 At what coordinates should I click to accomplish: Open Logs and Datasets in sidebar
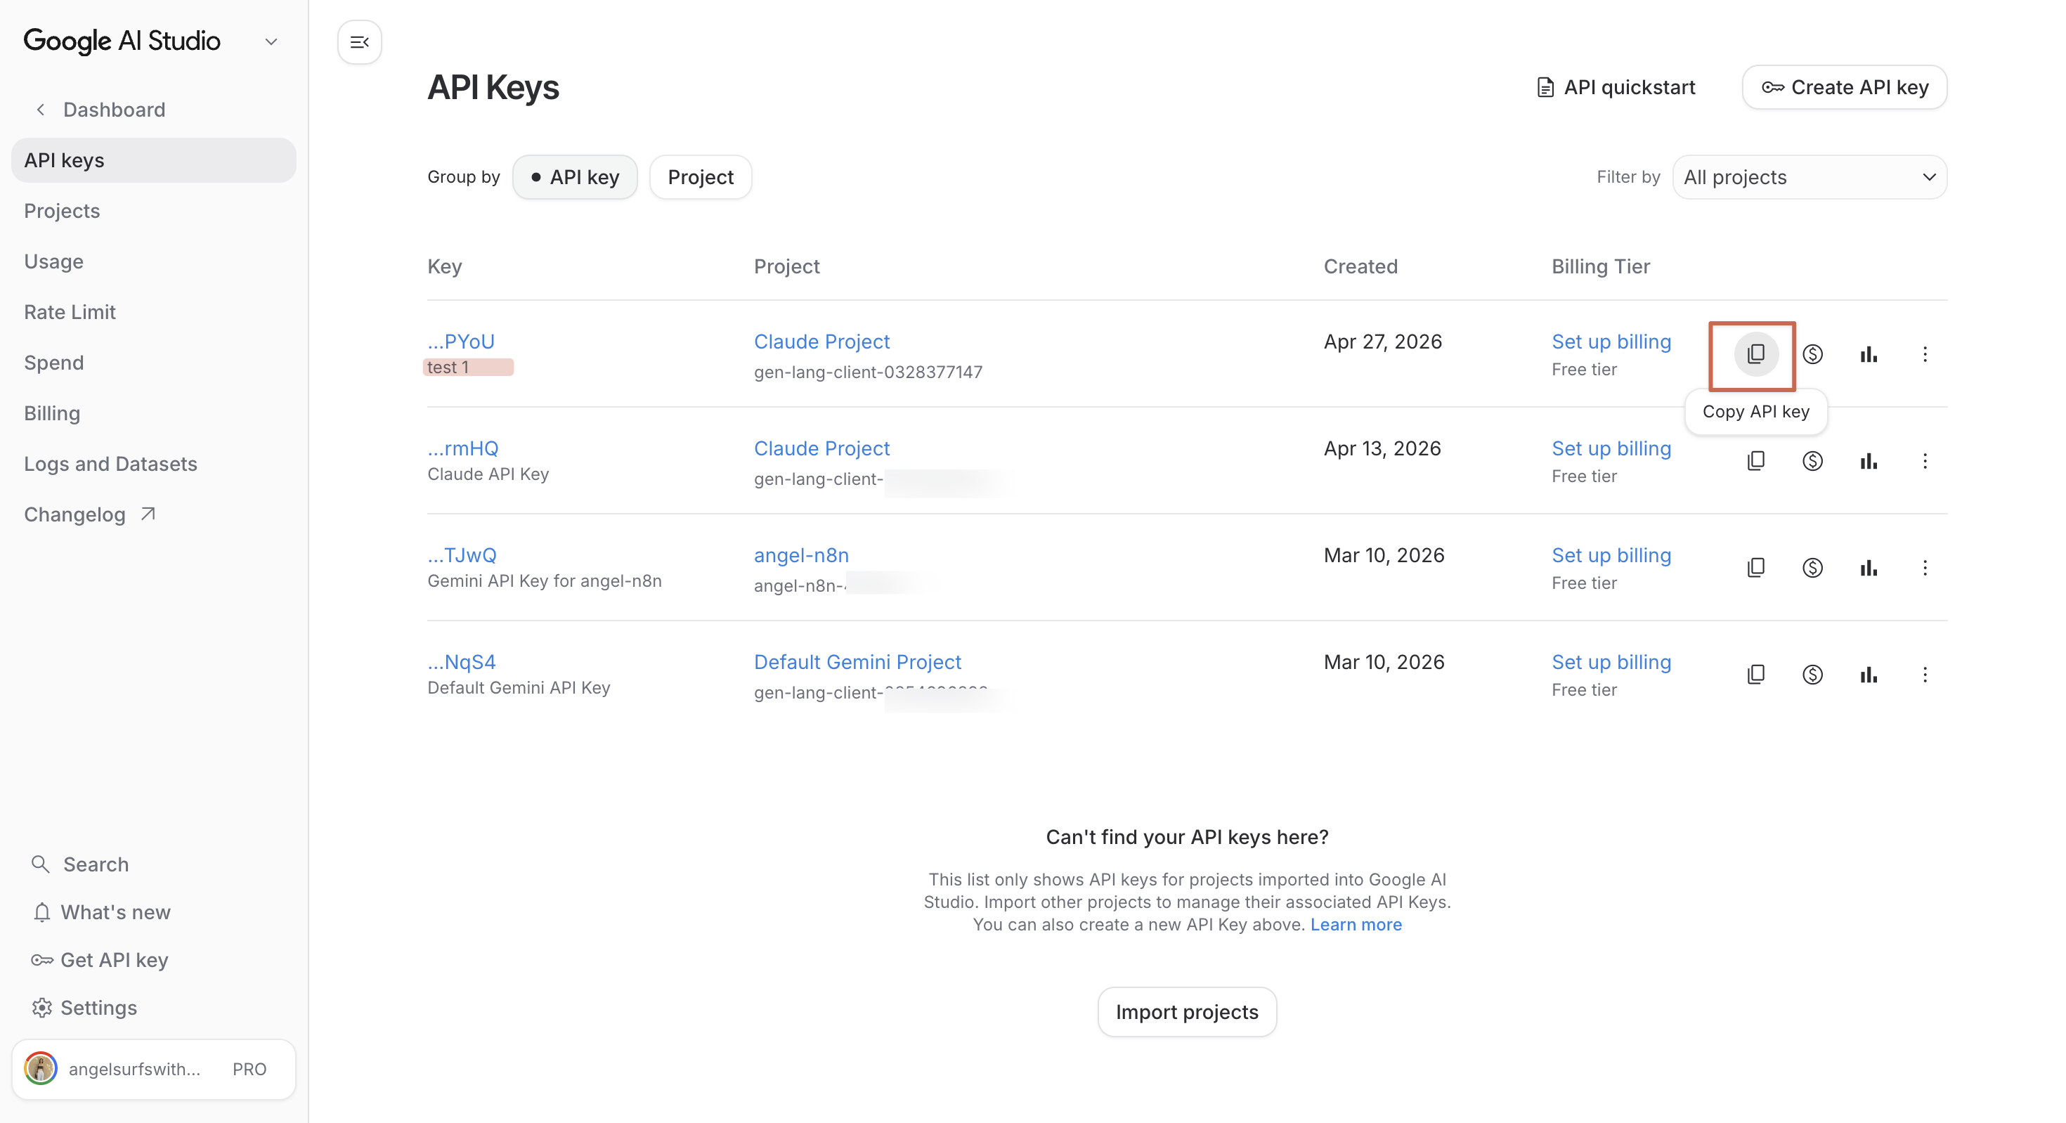coord(110,464)
